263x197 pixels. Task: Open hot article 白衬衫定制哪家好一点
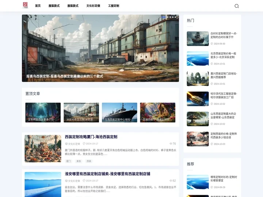(224, 35)
